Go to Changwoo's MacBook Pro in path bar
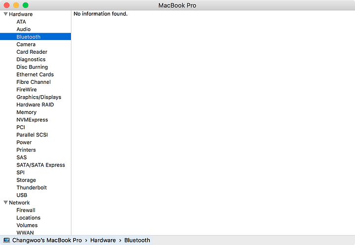 47,240
